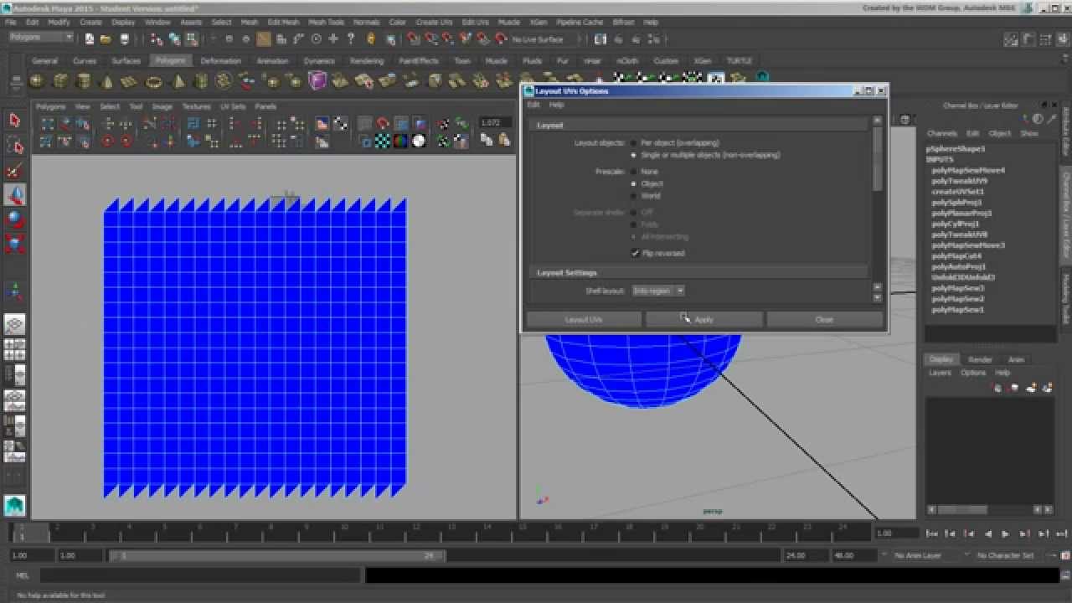The height and width of the screenshot is (603, 1072).
Task: Select polyAutoProj1 in the INPUTS list
Action: coord(959,266)
